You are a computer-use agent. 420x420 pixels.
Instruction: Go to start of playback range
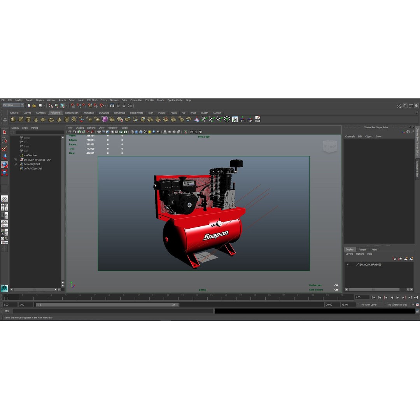373,297
